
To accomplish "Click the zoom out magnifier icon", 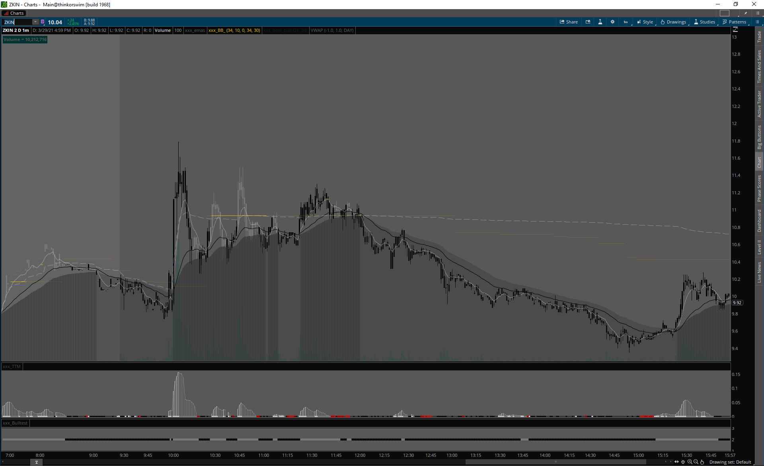I will pos(696,462).
